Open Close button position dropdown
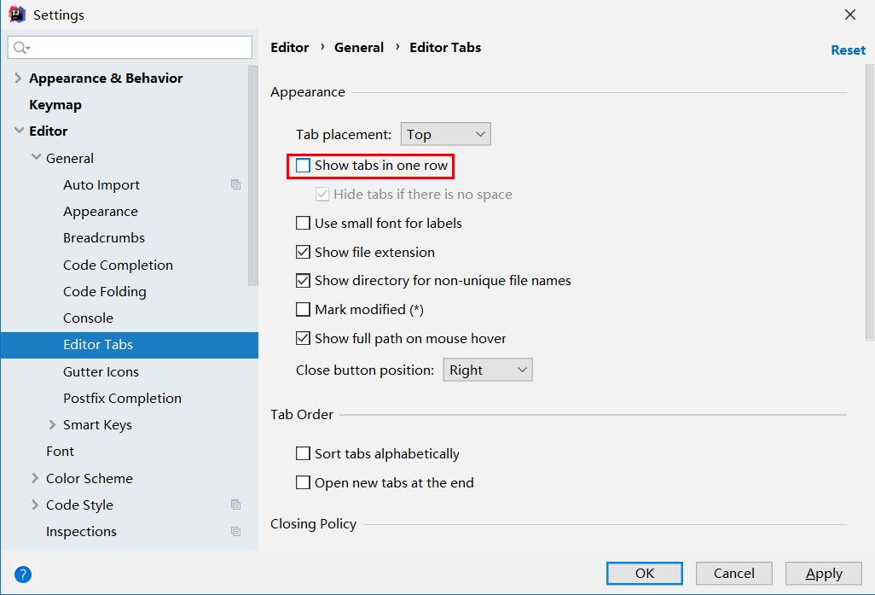 pos(488,370)
